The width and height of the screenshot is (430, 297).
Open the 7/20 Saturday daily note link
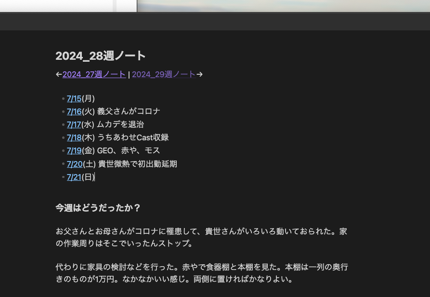click(75, 163)
